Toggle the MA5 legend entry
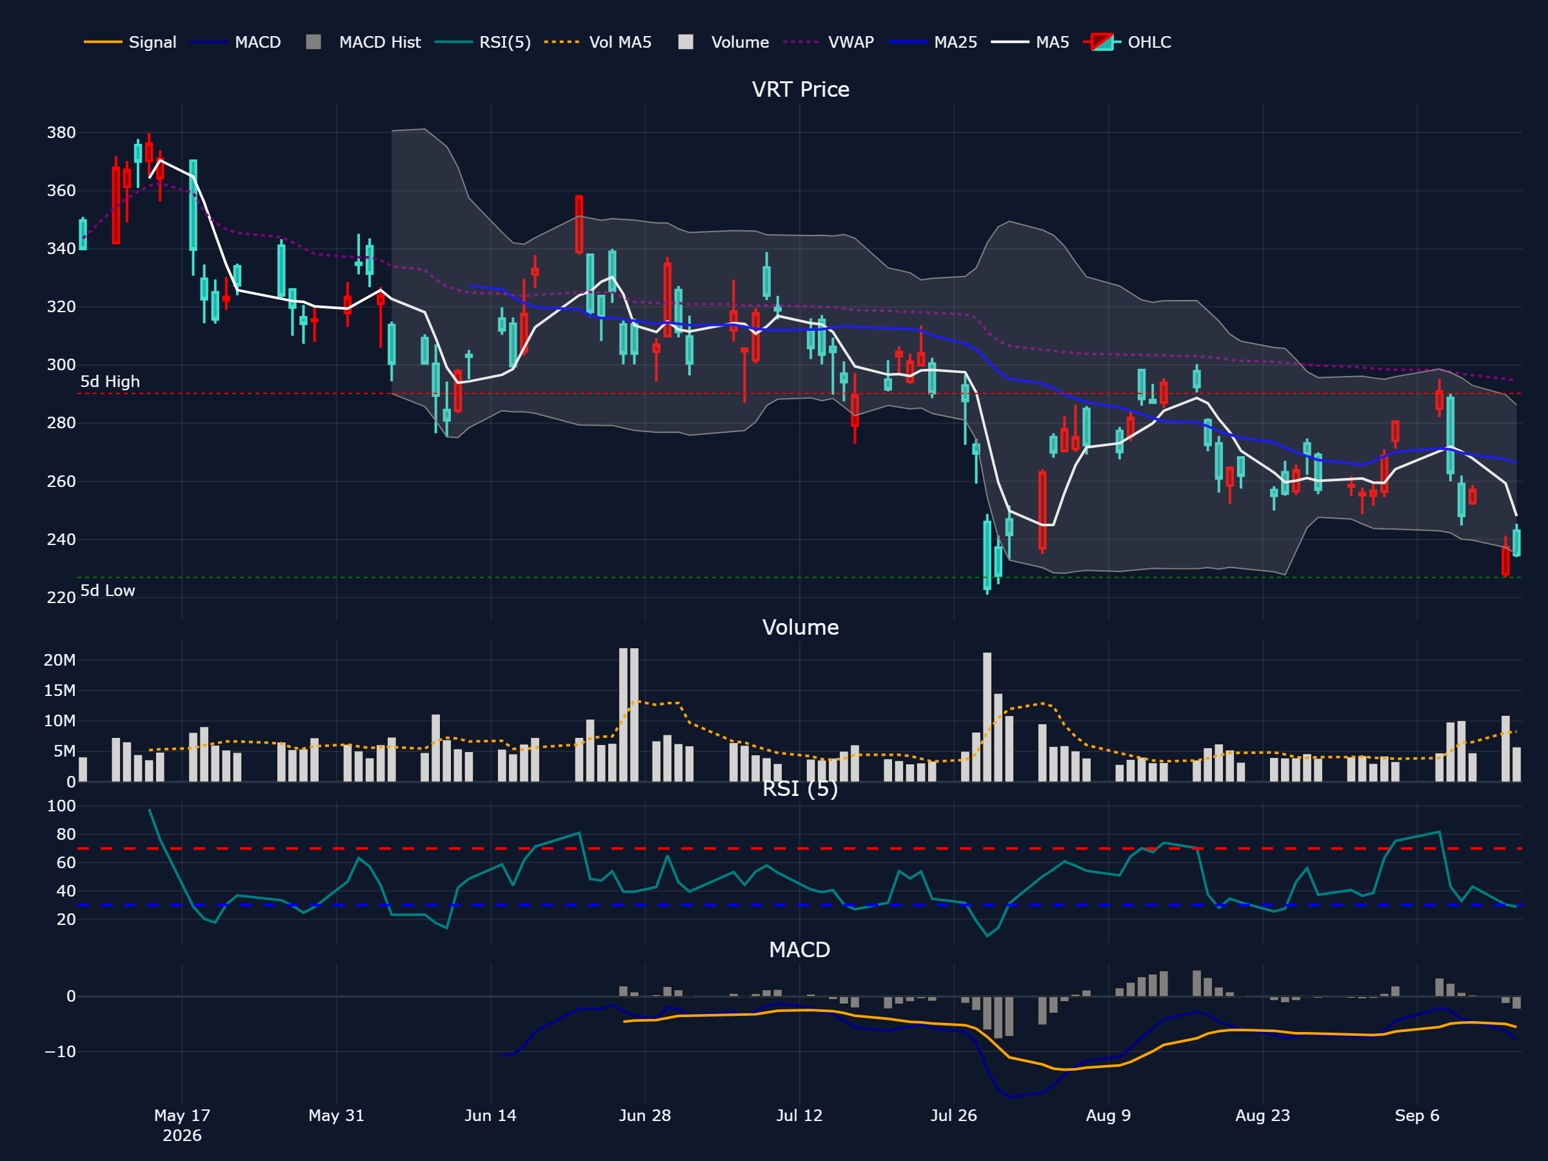 point(1030,42)
